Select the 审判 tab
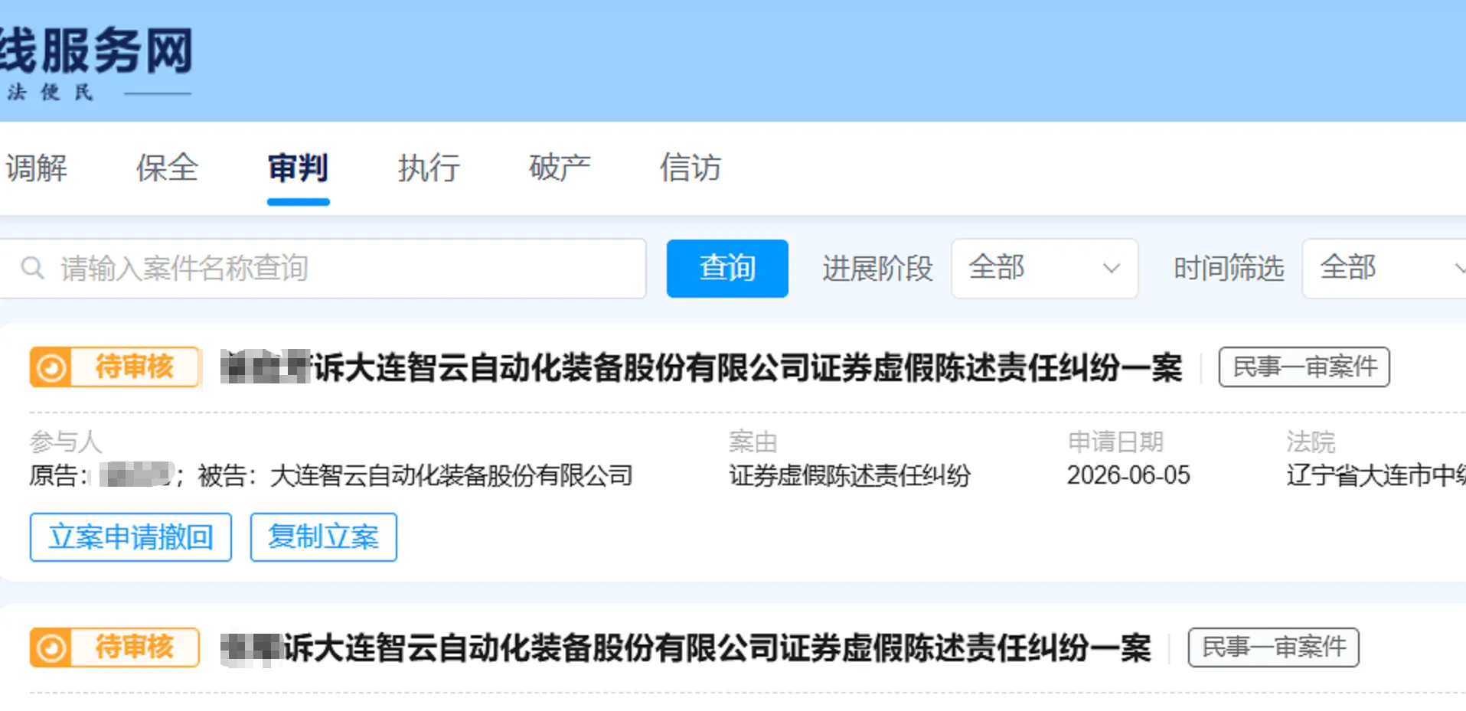This screenshot has width=1466, height=711. coord(298,168)
